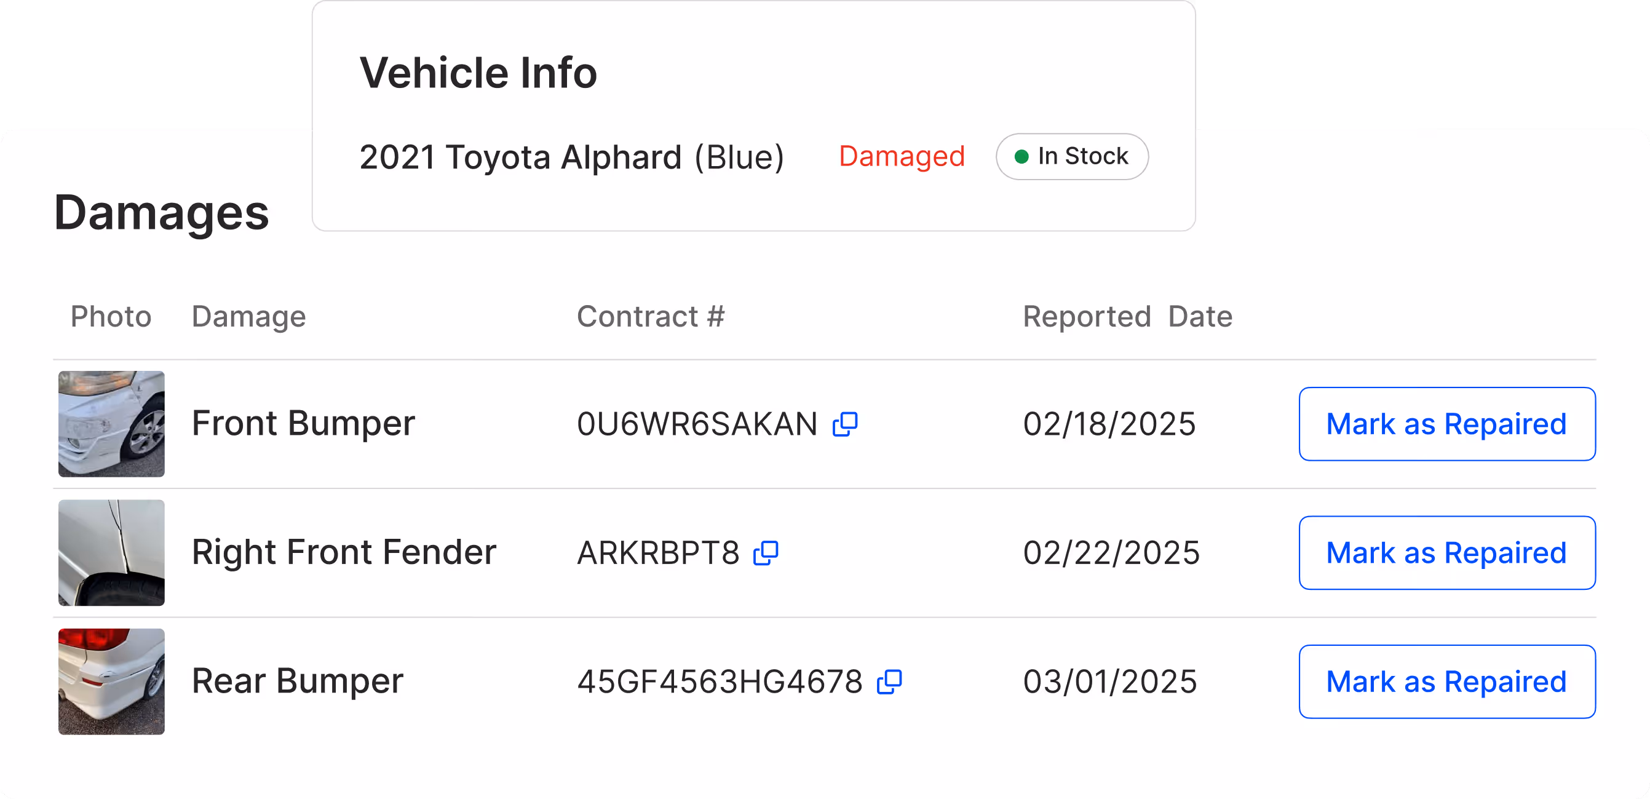Mark Right Front Fender as repaired
This screenshot has width=1650, height=799.
pos(1447,553)
